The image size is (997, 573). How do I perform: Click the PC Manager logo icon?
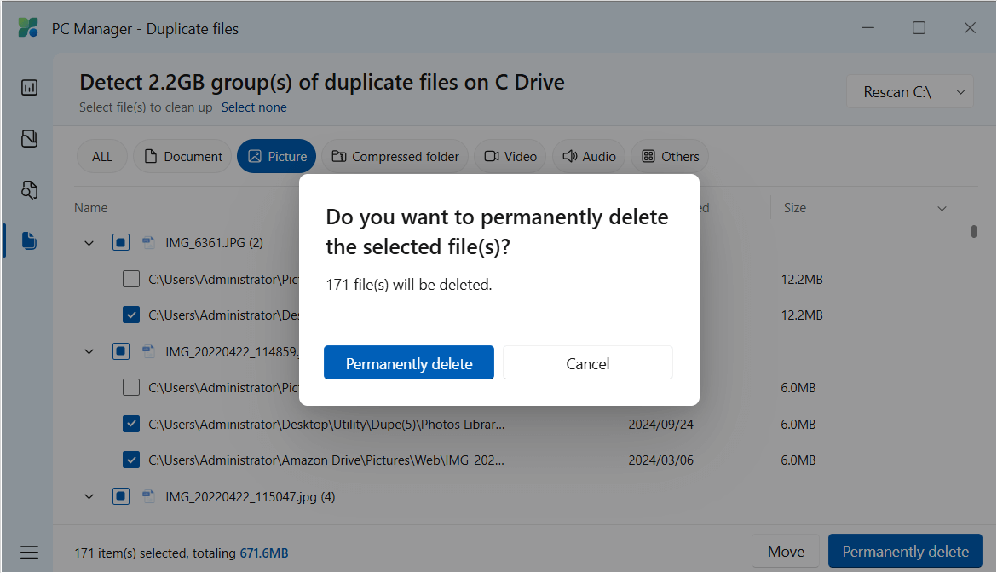pyautogui.click(x=28, y=27)
